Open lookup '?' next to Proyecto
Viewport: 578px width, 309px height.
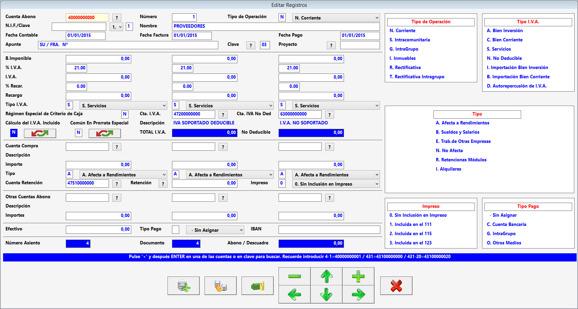click(331, 45)
